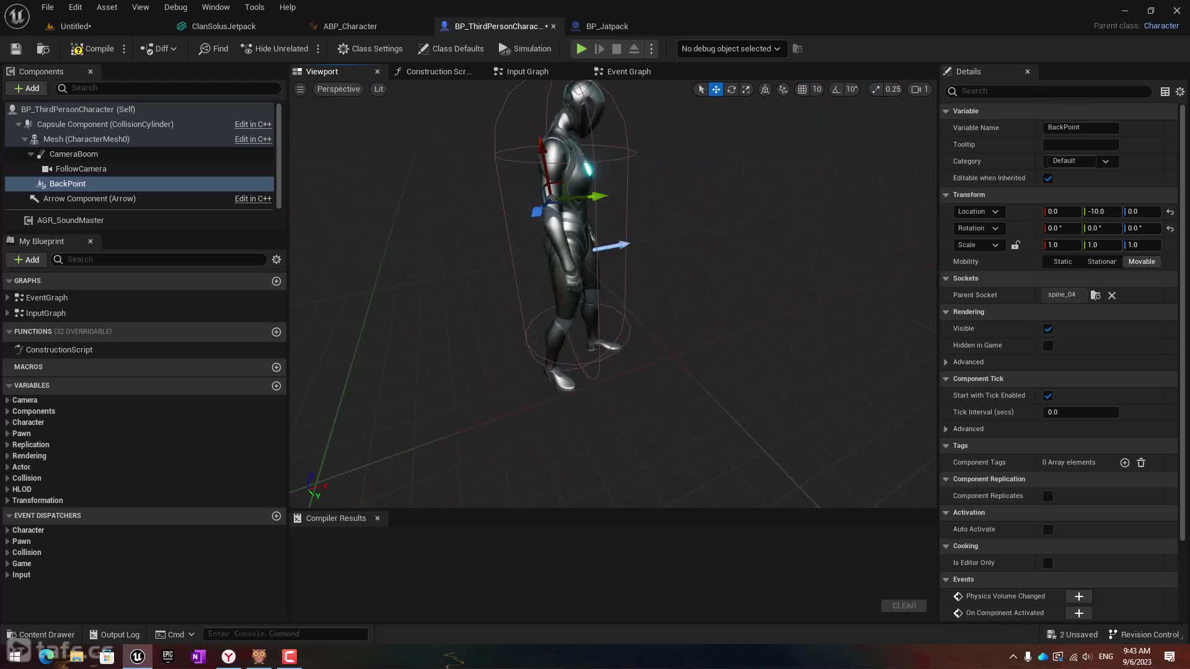Toggle the scale lock icon
This screenshot has width=1190, height=669.
click(x=1015, y=245)
